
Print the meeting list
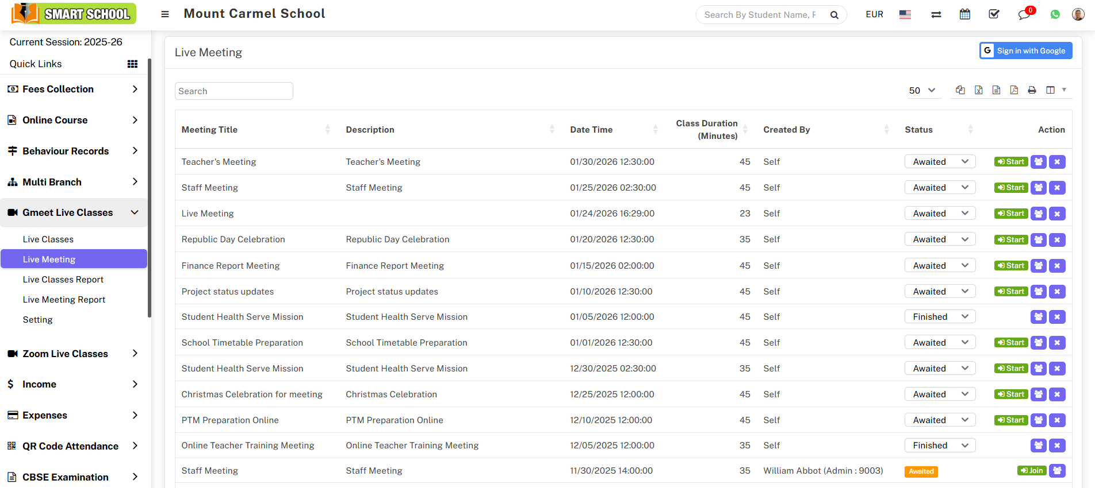[1032, 90]
